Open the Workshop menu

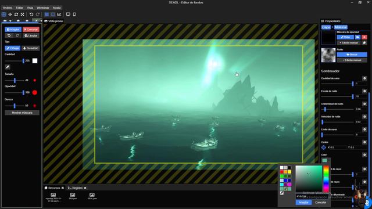point(43,8)
